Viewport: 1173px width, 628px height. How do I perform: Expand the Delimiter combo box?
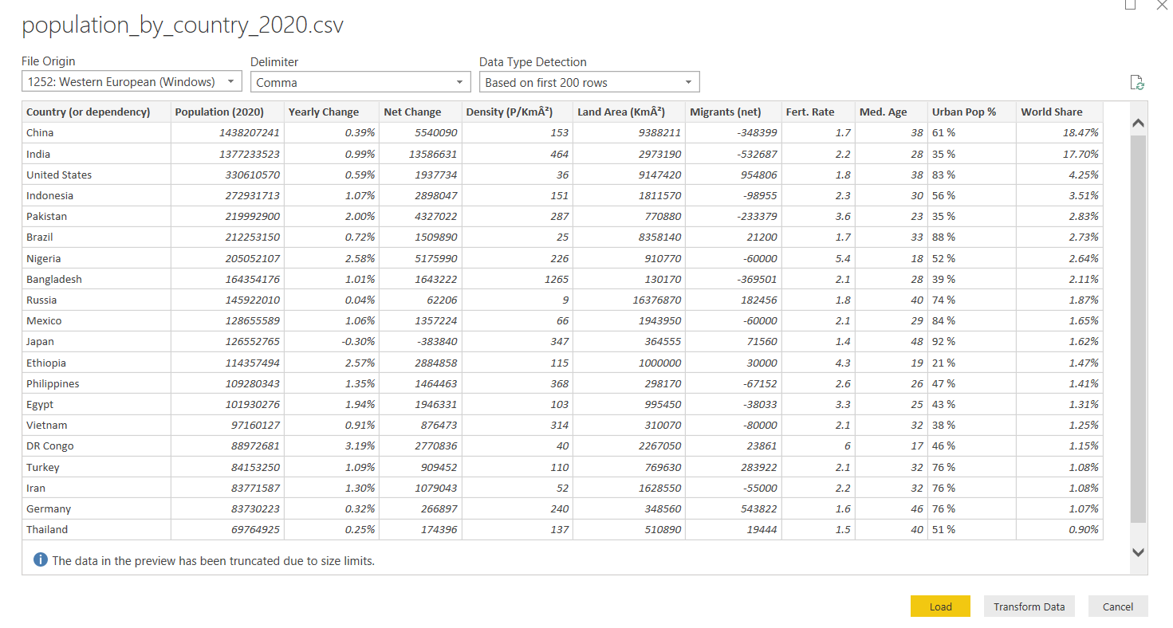pos(360,82)
